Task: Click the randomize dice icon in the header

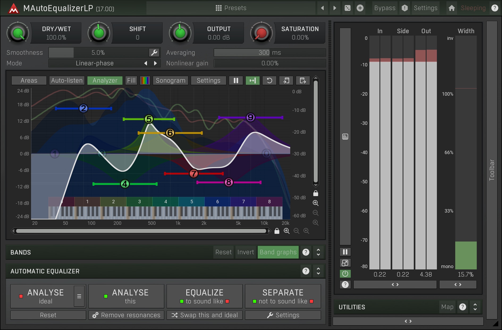Action: point(347,8)
